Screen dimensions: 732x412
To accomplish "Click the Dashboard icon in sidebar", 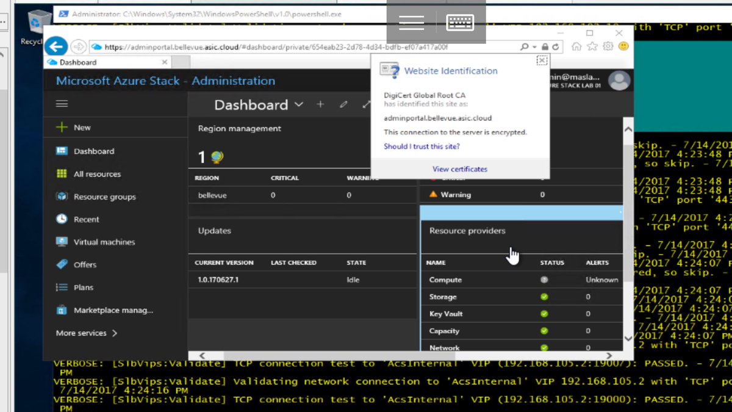I will click(62, 151).
